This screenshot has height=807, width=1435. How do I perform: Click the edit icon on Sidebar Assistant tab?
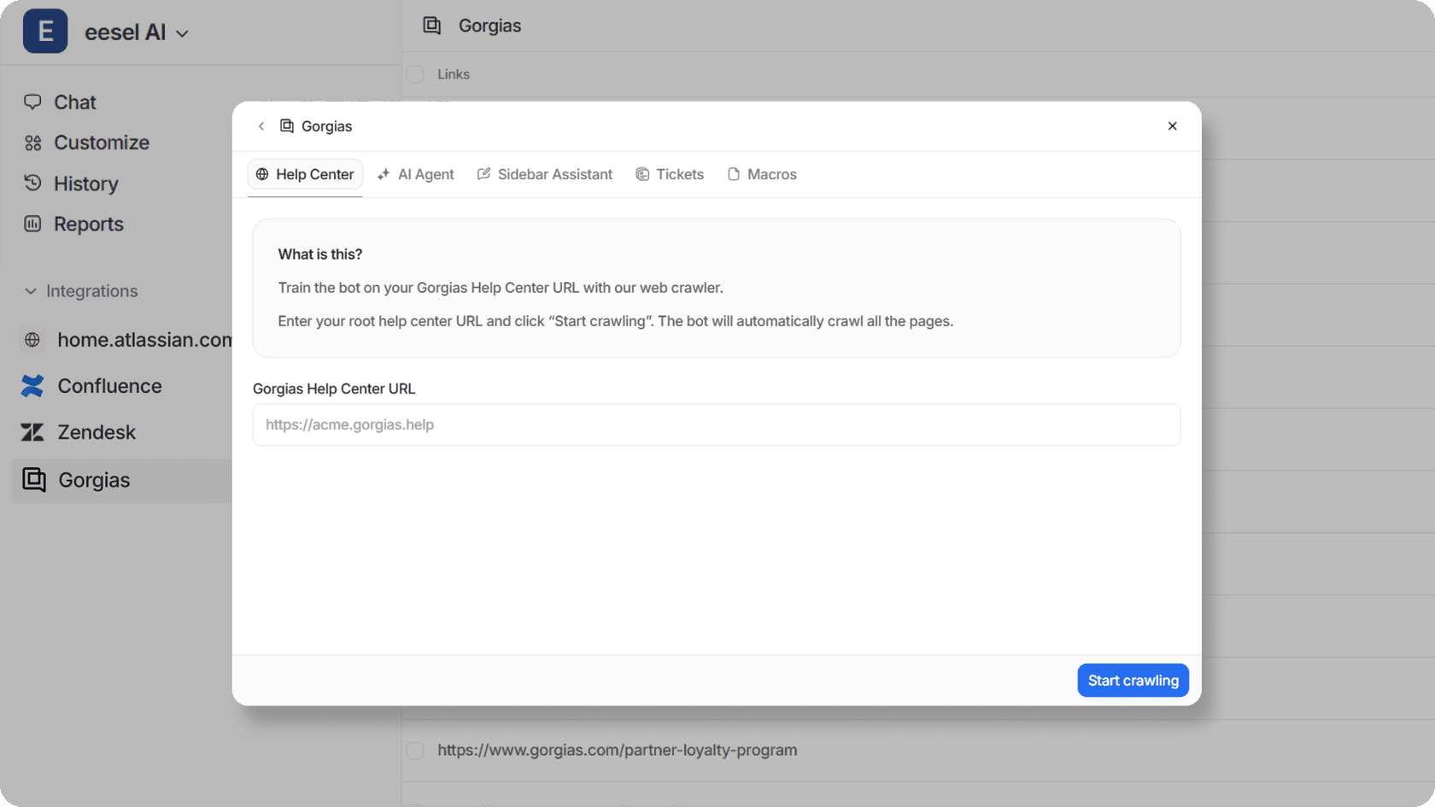tap(483, 174)
